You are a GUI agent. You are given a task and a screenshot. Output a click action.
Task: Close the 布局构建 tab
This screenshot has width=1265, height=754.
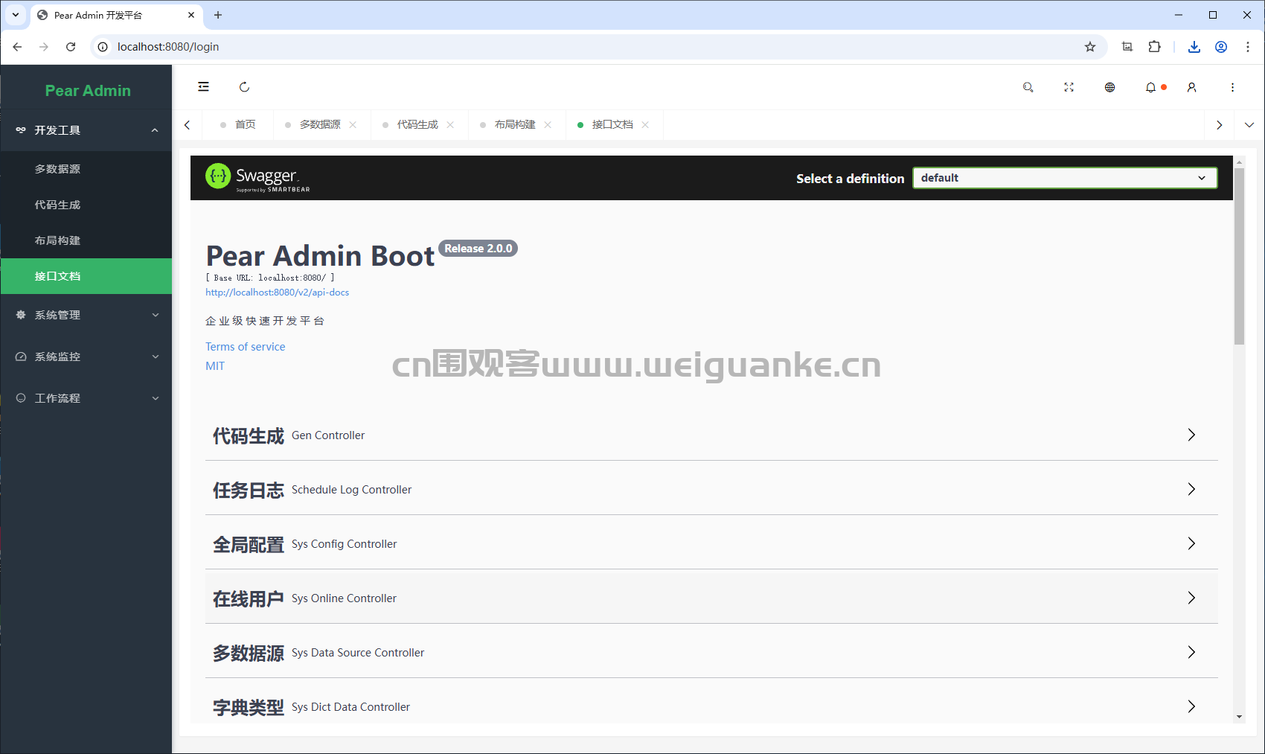point(548,124)
